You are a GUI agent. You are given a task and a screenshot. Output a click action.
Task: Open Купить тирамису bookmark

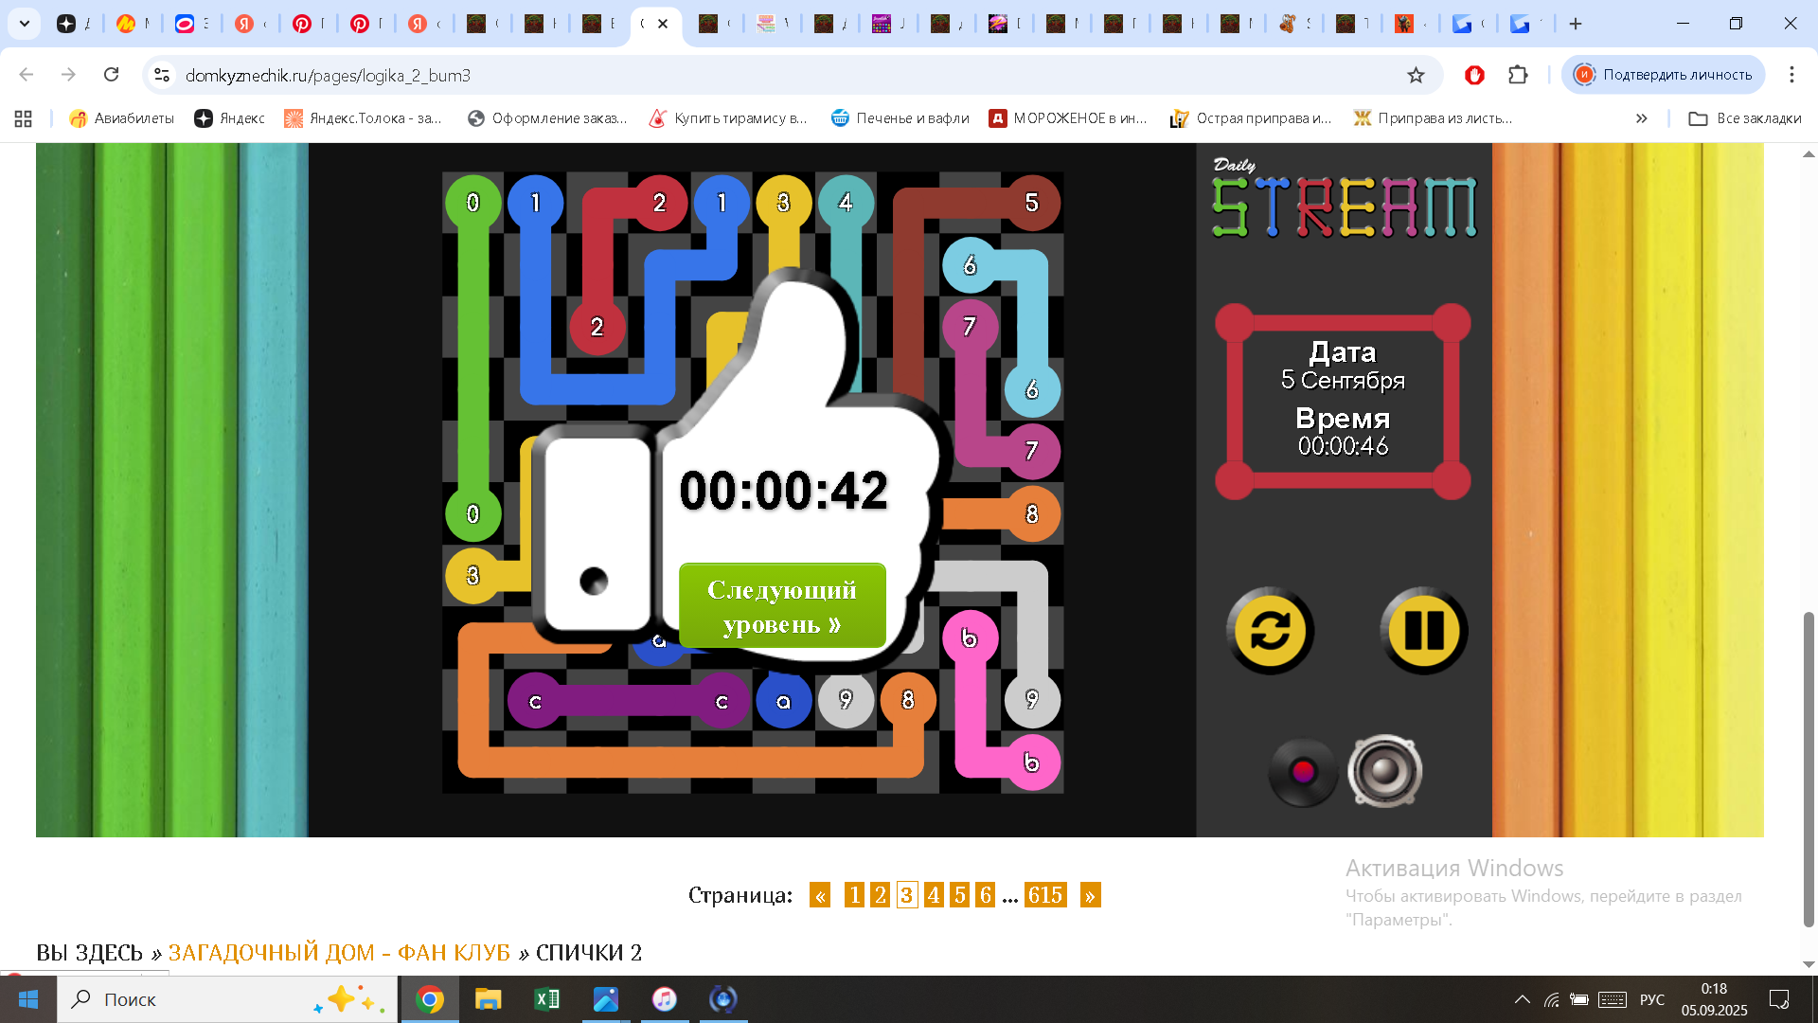pos(727,118)
